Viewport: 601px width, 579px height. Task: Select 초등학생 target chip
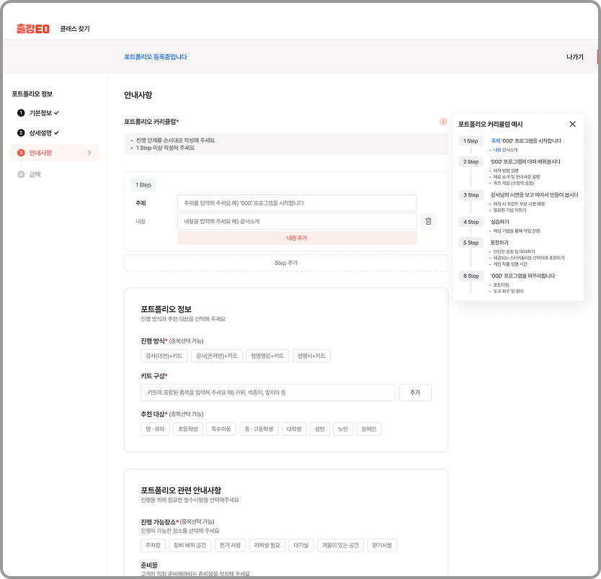pos(188,429)
